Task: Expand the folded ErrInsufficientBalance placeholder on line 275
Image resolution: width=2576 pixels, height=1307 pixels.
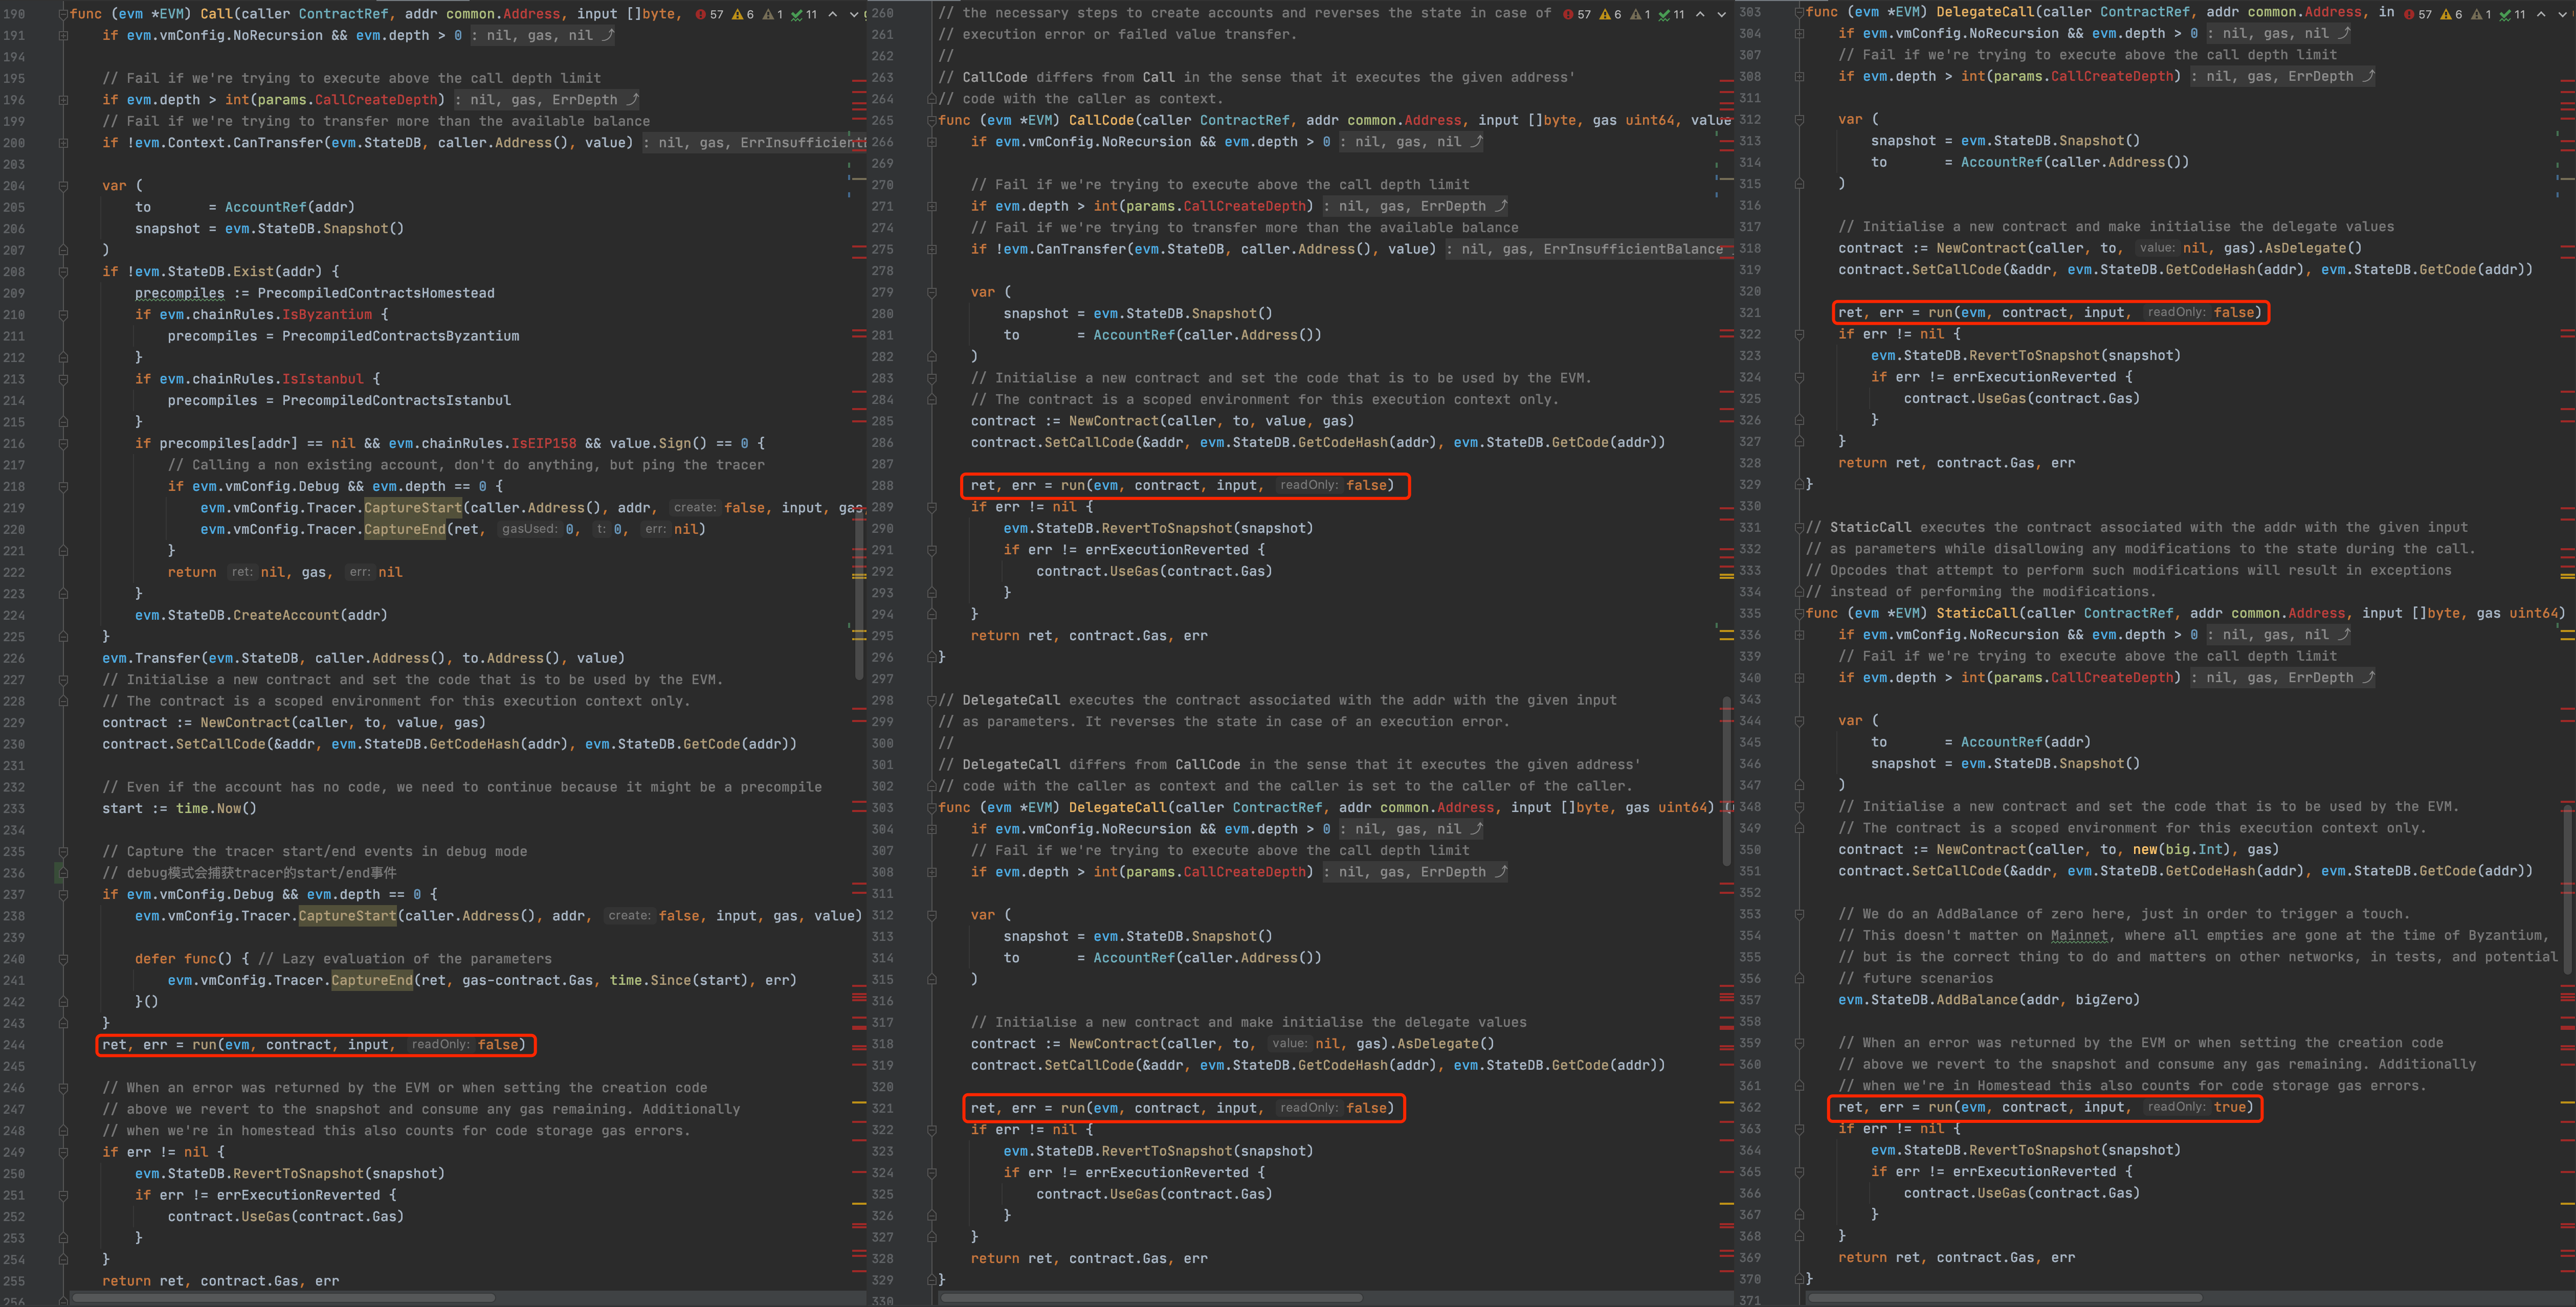Action: (x=1590, y=249)
